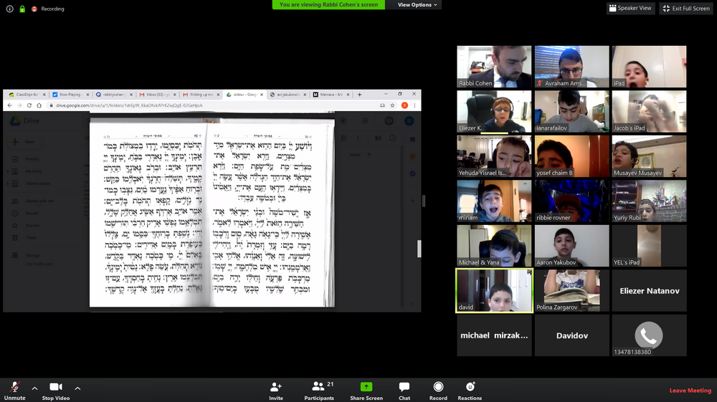Reload the shared browser page
Image resolution: width=717 pixels, height=402 pixels.
point(29,105)
